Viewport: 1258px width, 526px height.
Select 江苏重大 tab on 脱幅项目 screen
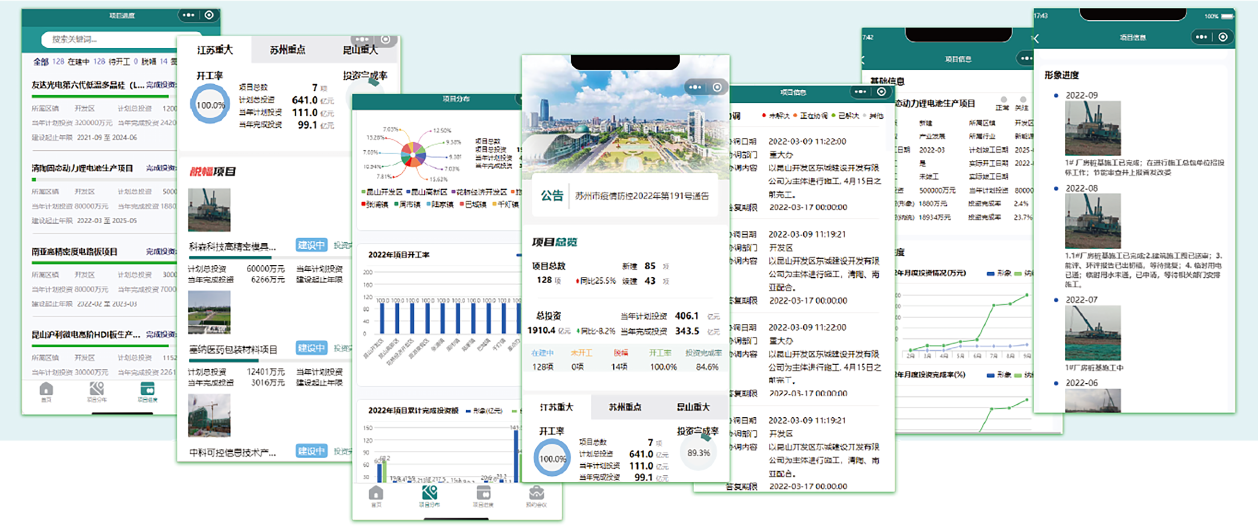[215, 50]
